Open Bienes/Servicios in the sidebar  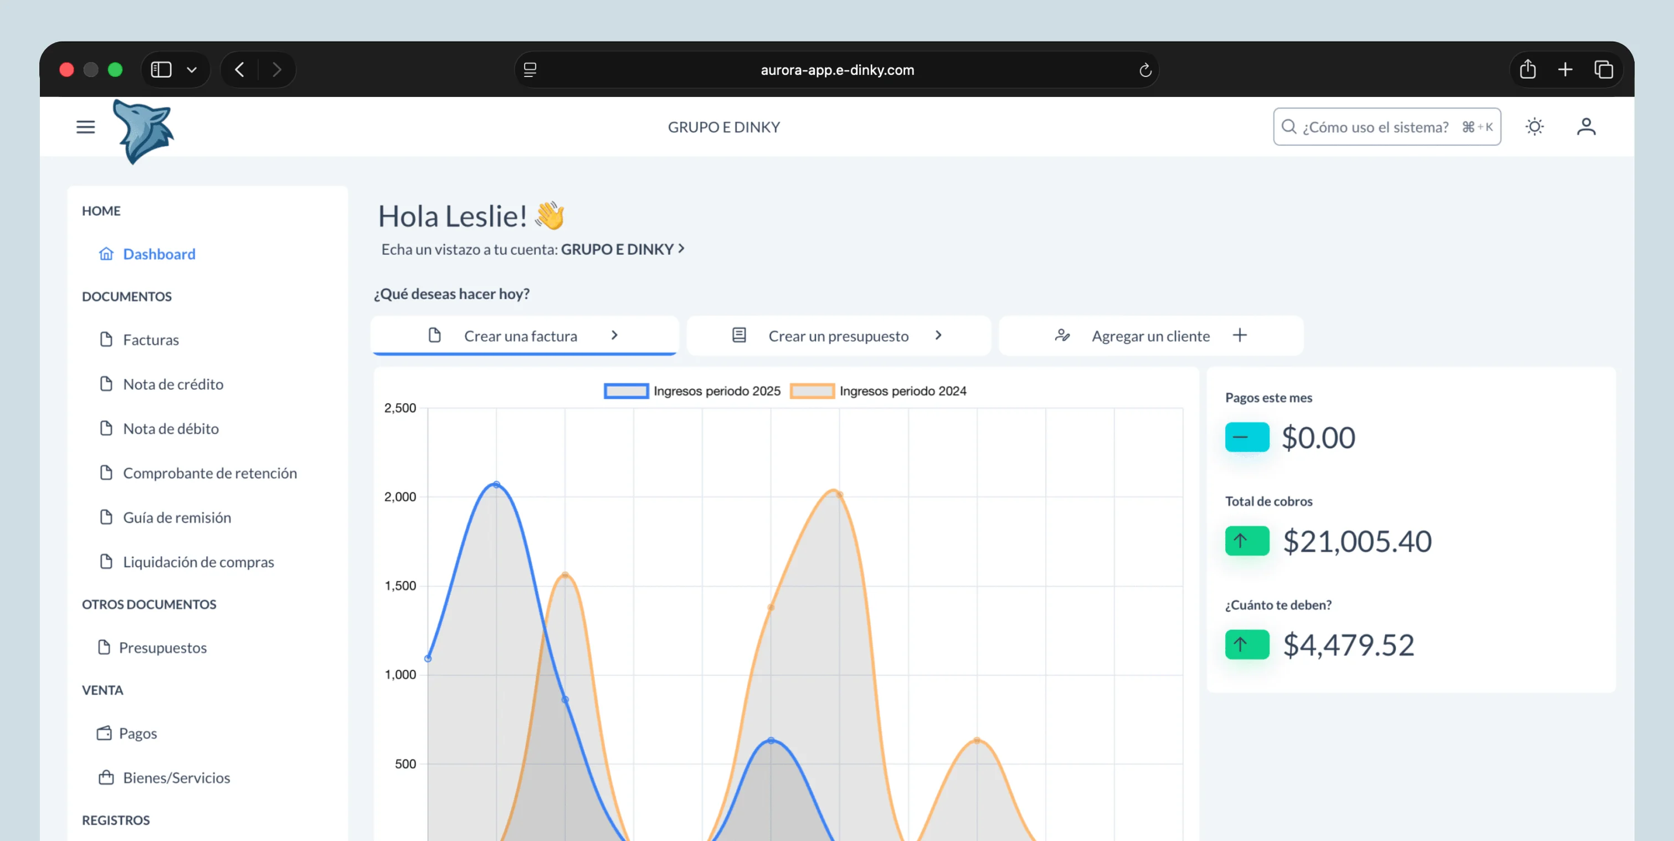pyautogui.click(x=177, y=777)
